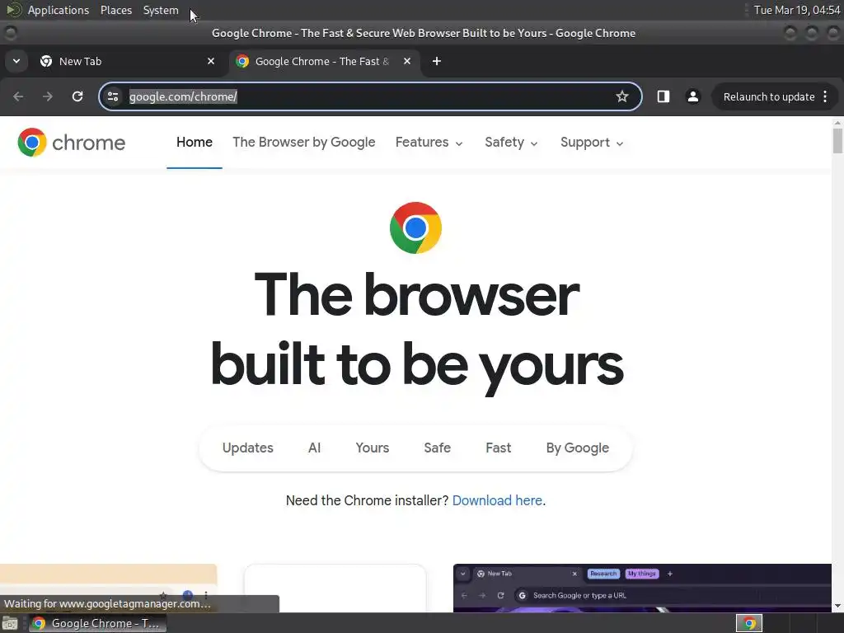Image resolution: width=844 pixels, height=633 pixels.
Task: Click the Download here link
Action: tap(497, 500)
